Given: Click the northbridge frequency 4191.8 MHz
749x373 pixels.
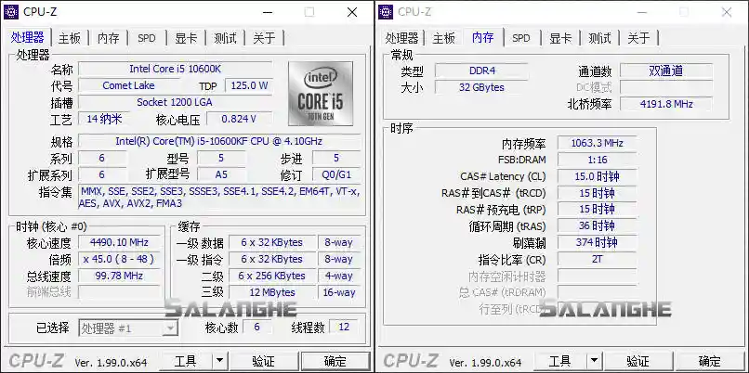Looking at the screenshot, I should (x=666, y=104).
